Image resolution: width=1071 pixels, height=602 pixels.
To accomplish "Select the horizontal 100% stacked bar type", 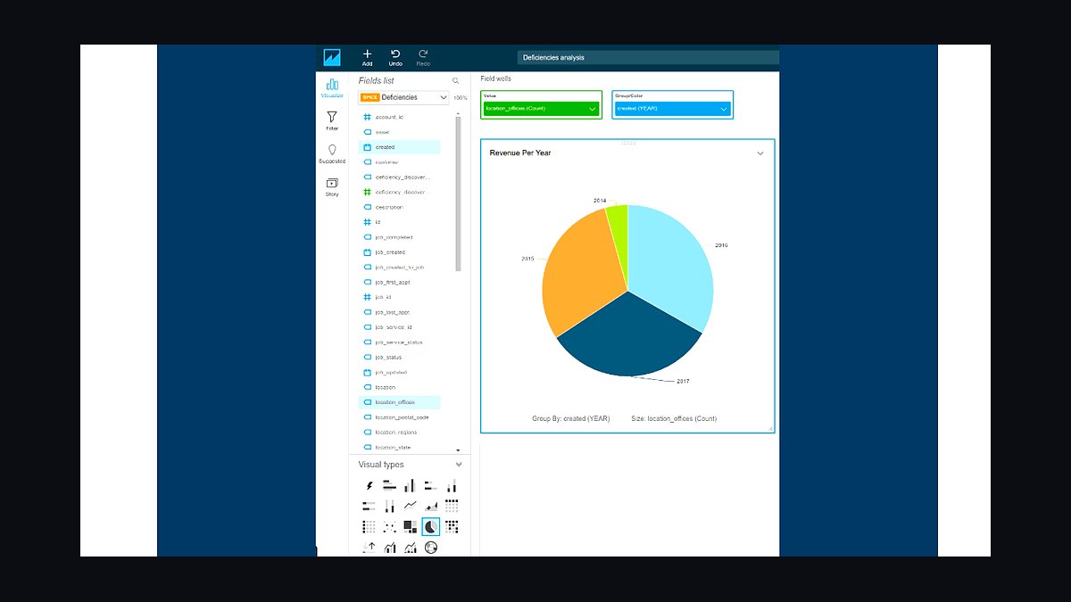I will [369, 506].
